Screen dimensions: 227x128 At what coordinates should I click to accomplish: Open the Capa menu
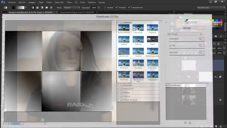click(x=41, y=2)
